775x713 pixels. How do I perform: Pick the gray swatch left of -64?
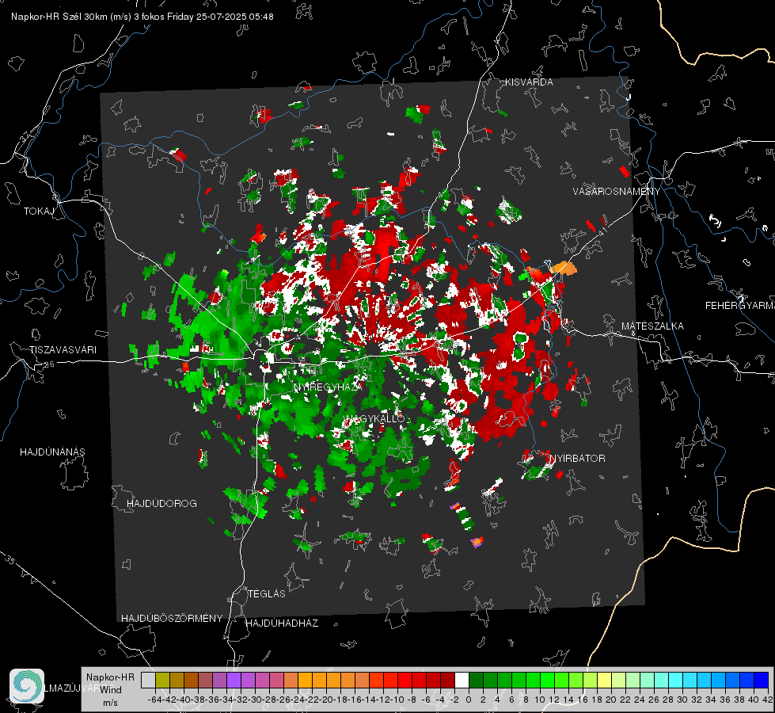tap(148, 680)
